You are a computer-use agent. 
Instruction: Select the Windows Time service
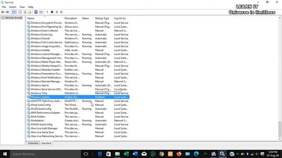(x=78, y=93)
